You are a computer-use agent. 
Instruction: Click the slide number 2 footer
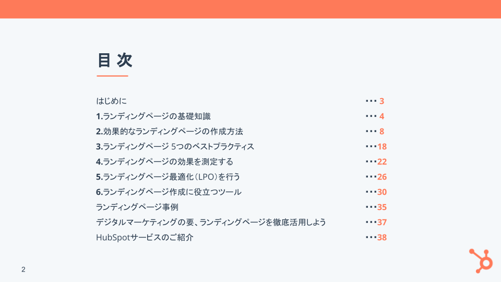(x=23, y=269)
